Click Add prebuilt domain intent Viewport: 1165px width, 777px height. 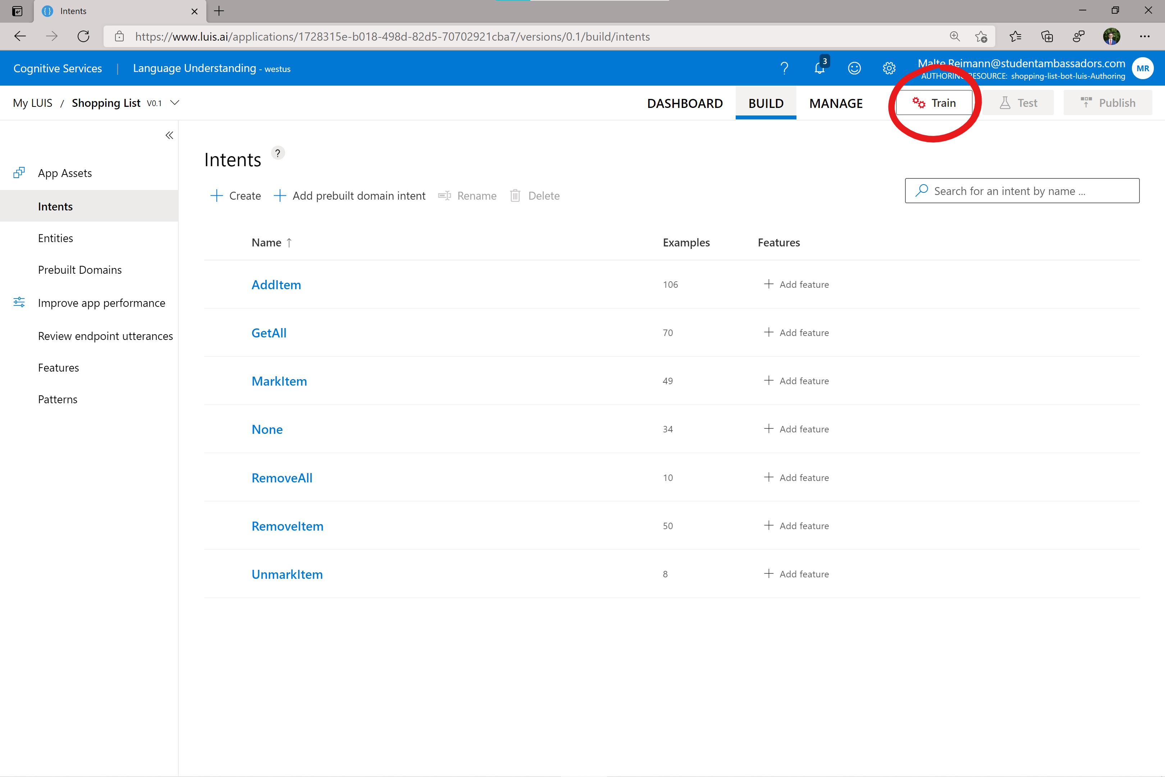tap(350, 196)
